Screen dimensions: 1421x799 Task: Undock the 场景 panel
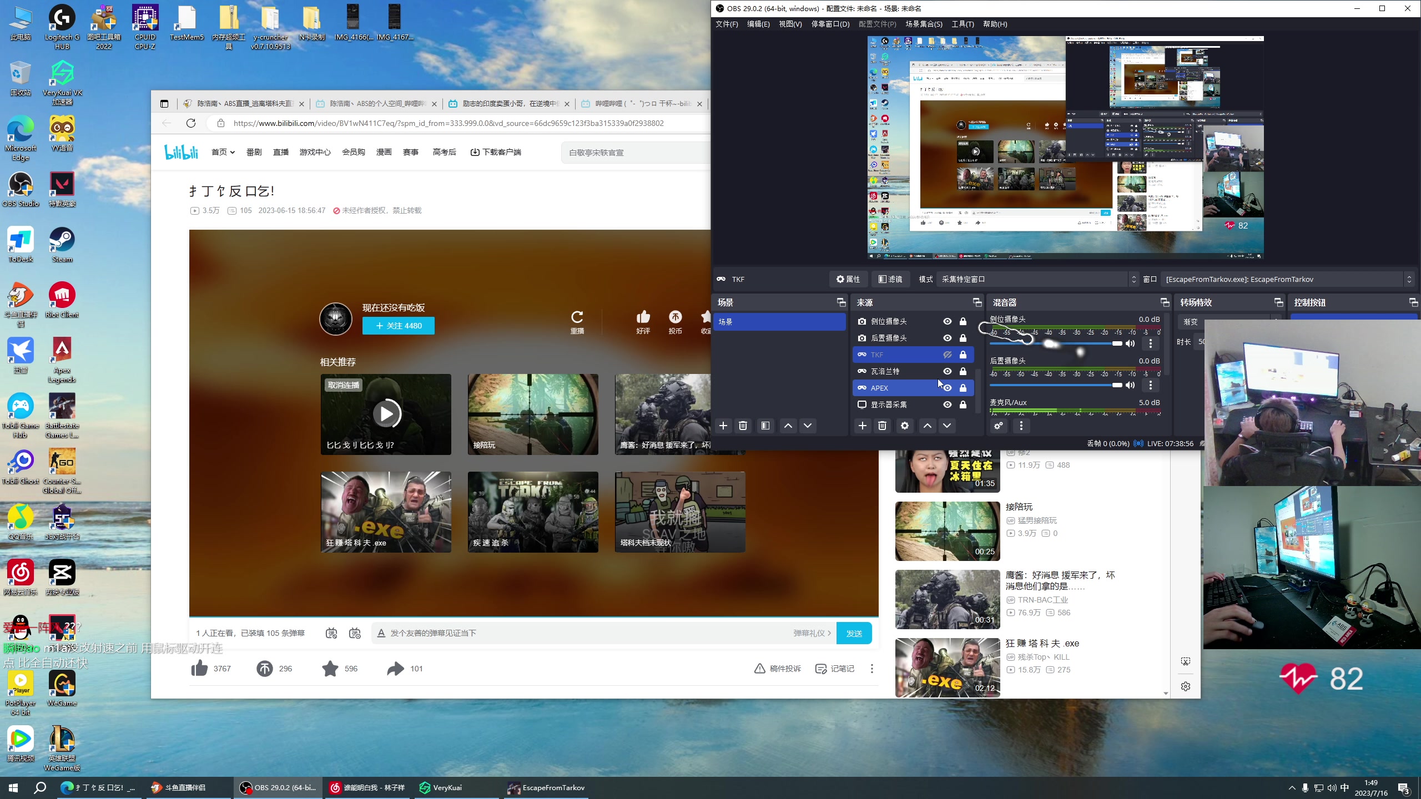[x=841, y=302]
